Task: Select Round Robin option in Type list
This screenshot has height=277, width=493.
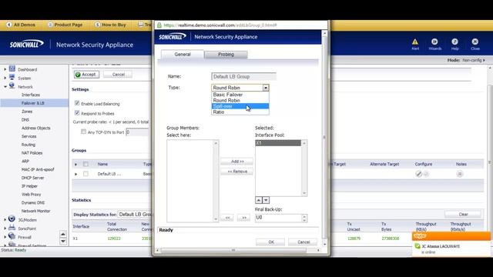Action: pyautogui.click(x=240, y=101)
